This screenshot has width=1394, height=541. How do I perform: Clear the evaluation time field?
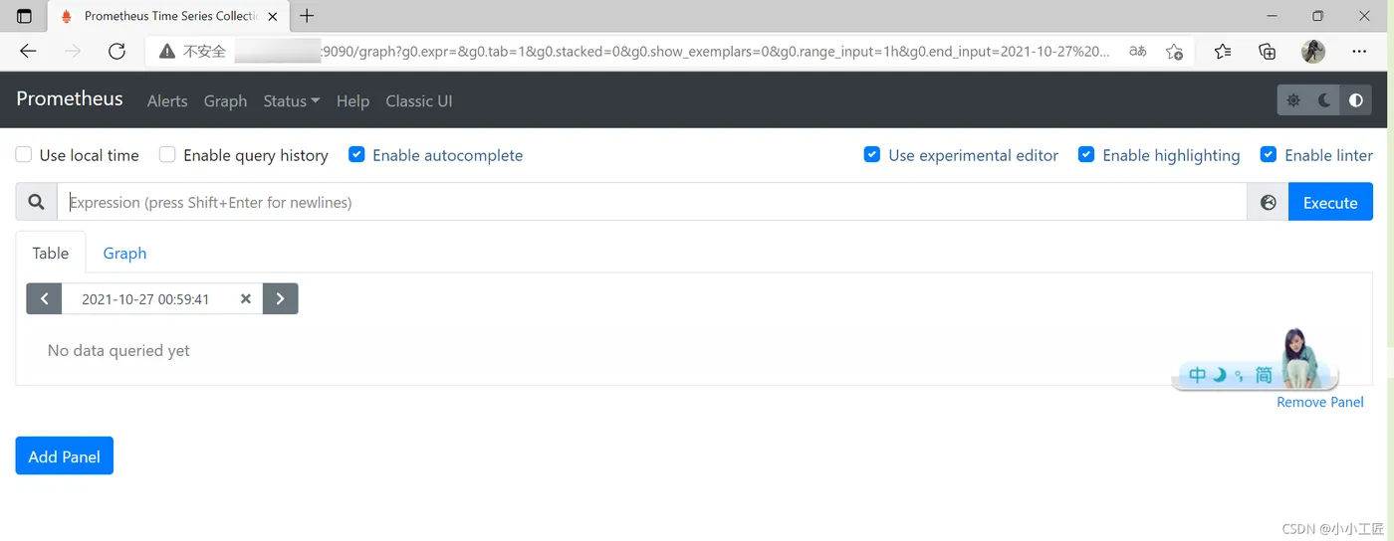click(246, 298)
